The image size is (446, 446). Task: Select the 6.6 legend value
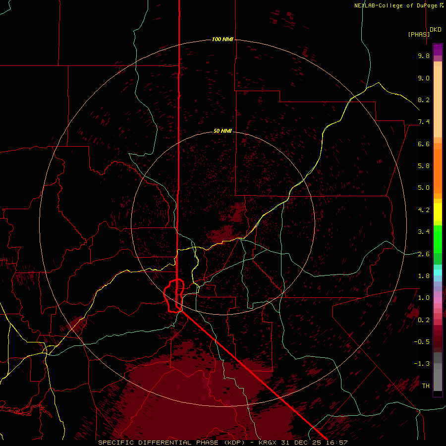pos(424,144)
